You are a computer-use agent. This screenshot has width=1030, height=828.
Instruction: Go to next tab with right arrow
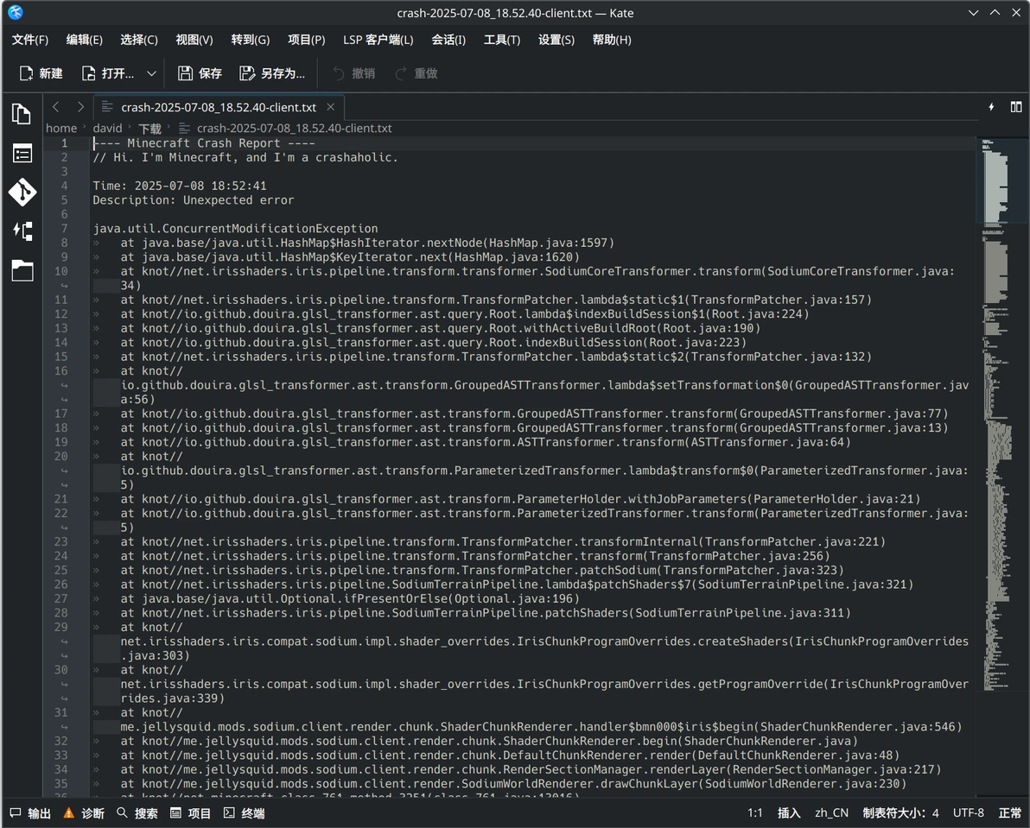pos(80,107)
